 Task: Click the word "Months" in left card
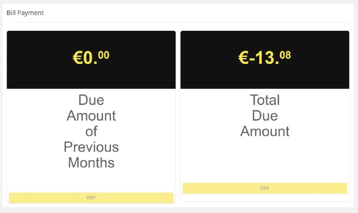[91, 163]
